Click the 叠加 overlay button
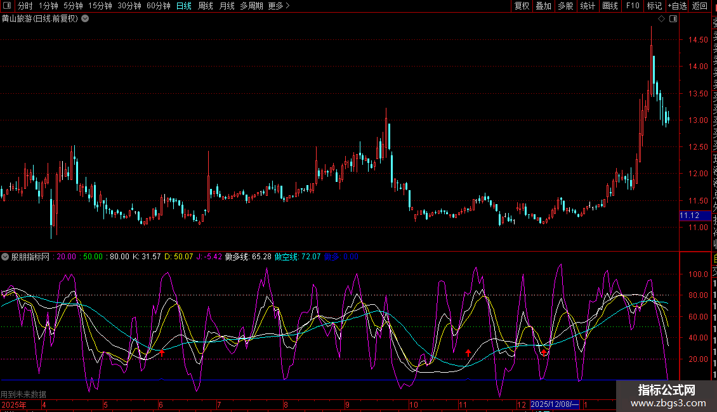Viewport: 717px width, 412px height. pos(543,6)
